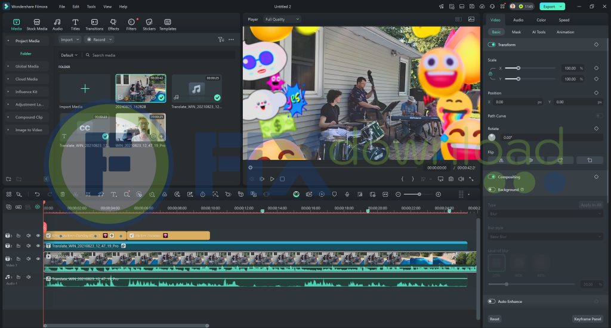Adjust the Scale X slider handle
This screenshot has width=611, height=328.
pos(518,68)
